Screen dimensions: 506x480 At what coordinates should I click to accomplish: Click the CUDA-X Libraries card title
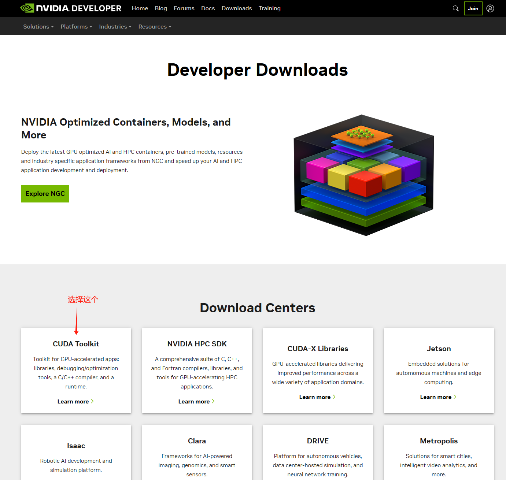click(x=318, y=349)
